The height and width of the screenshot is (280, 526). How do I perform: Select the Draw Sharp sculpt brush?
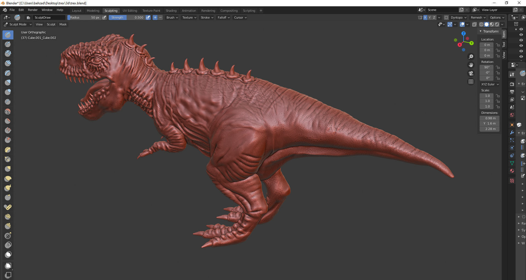[x=8, y=44]
